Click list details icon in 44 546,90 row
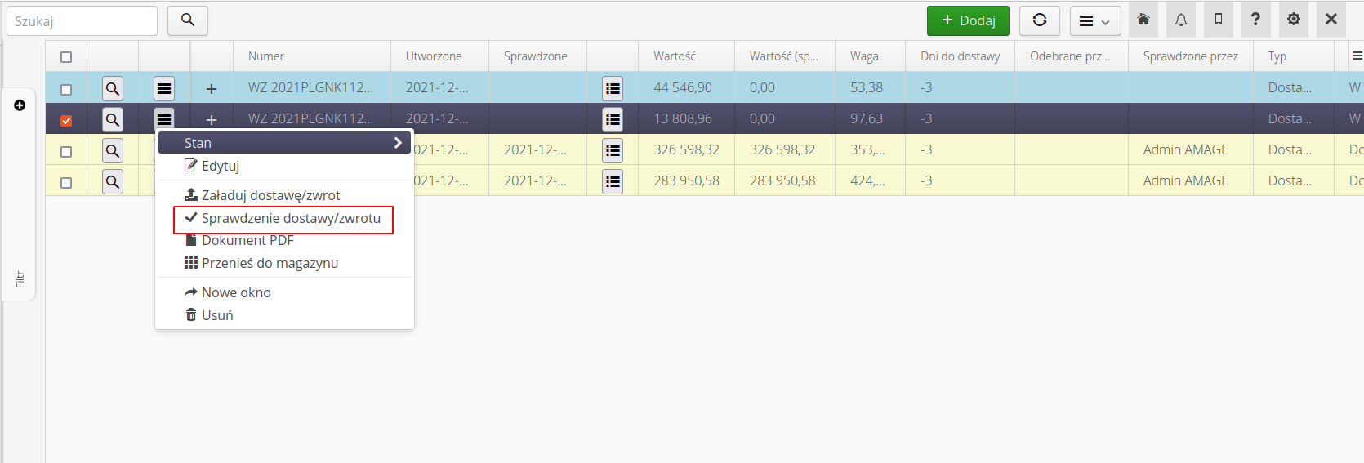Viewport: 1364px width, 463px height. click(x=613, y=88)
